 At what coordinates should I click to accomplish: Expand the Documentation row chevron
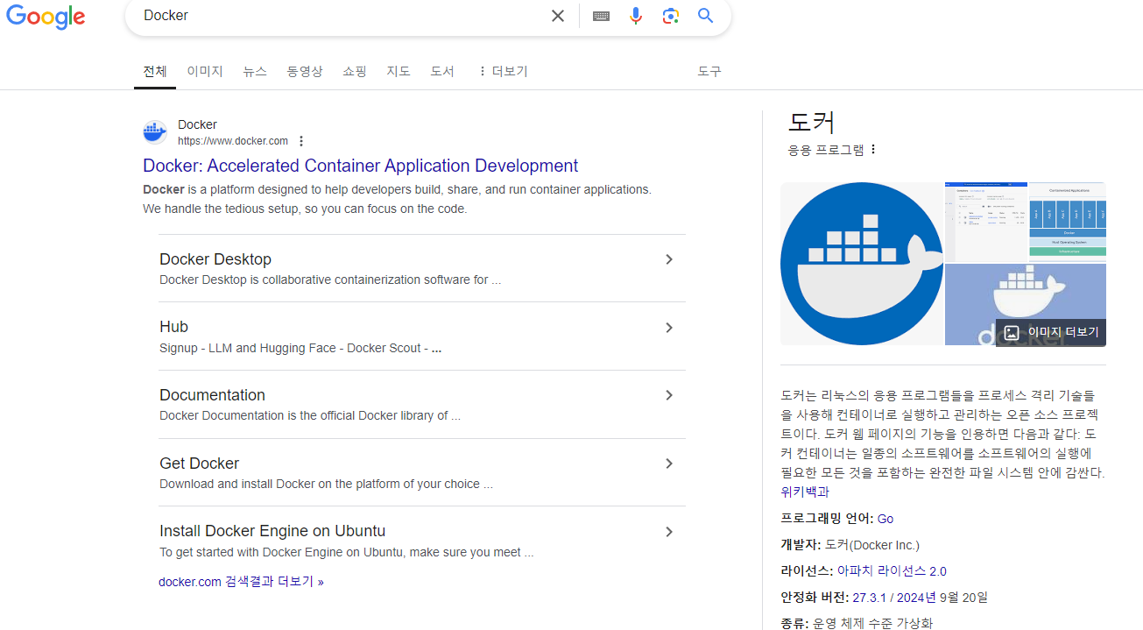tap(669, 395)
